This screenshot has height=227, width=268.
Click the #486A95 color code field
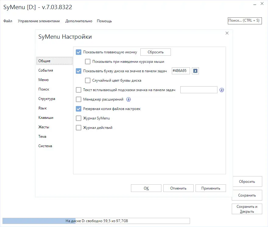click(181, 71)
